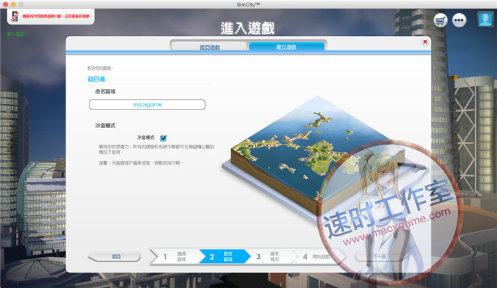Close the game setup dialog with red X

pyautogui.click(x=425, y=42)
